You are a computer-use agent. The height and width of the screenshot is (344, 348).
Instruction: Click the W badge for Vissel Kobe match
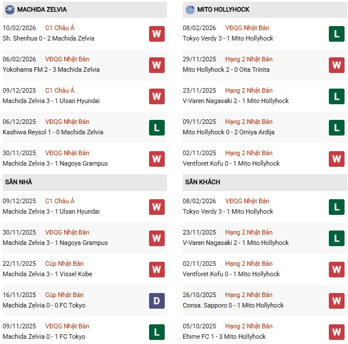157,269
